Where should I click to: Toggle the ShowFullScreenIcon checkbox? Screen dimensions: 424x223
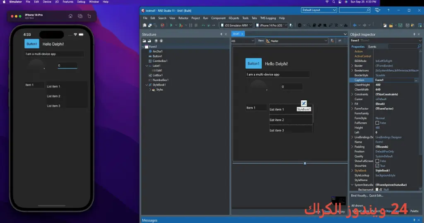[x=377, y=161]
